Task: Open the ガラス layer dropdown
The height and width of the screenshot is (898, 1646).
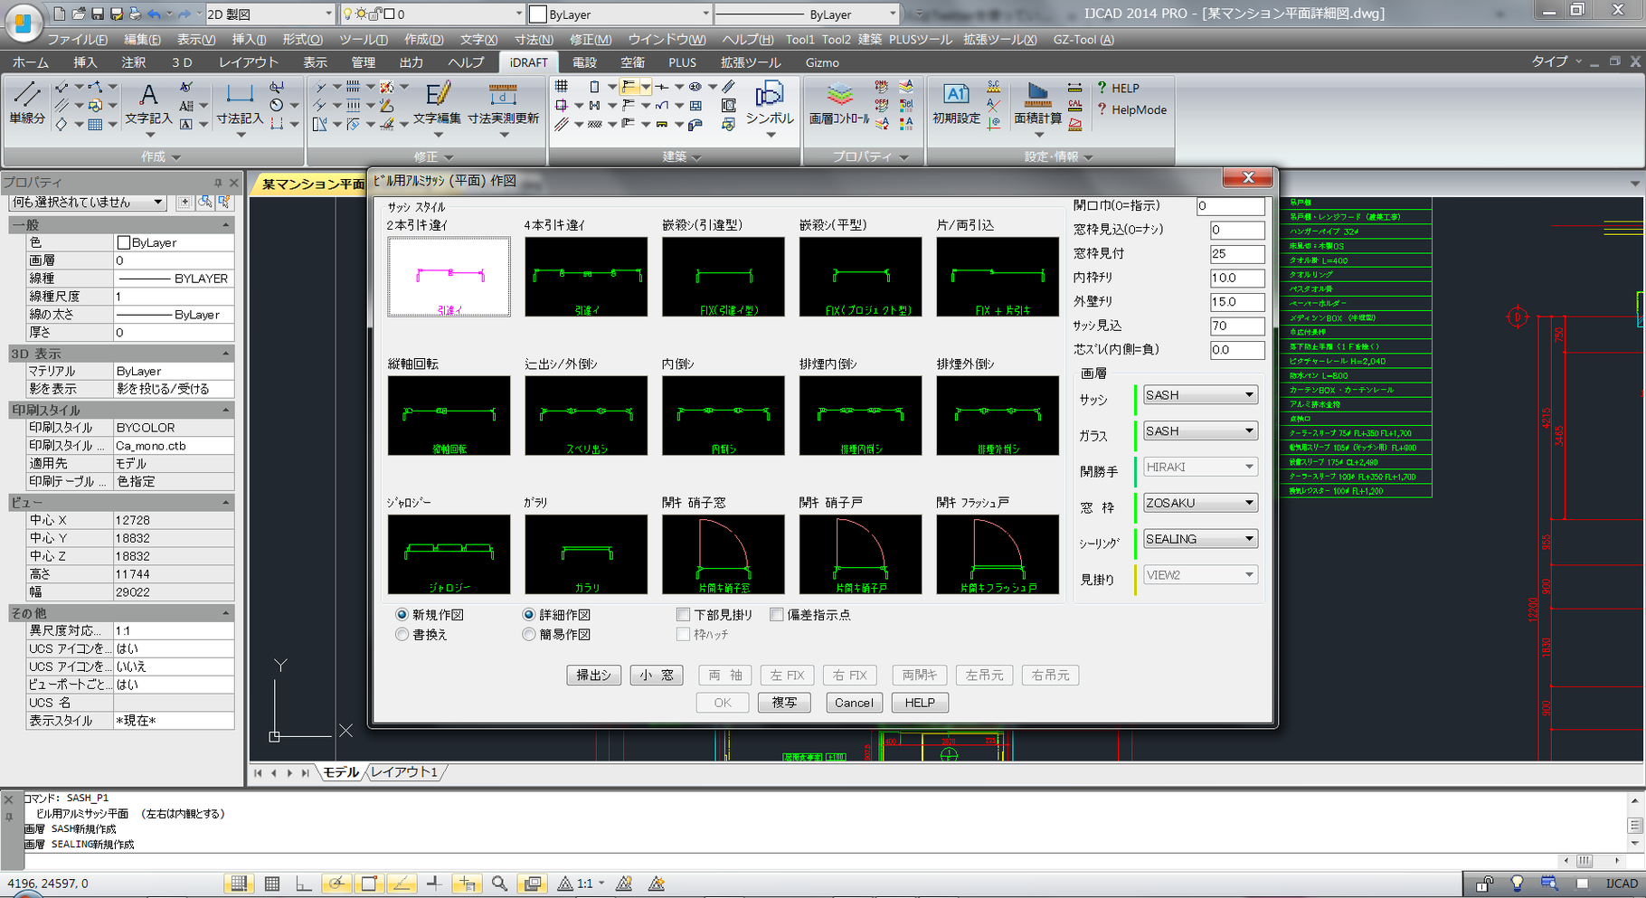Action: pyautogui.click(x=1200, y=431)
